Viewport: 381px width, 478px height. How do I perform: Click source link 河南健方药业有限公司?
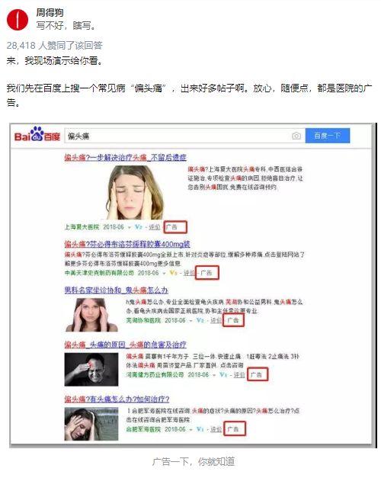pyautogui.click(x=155, y=374)
